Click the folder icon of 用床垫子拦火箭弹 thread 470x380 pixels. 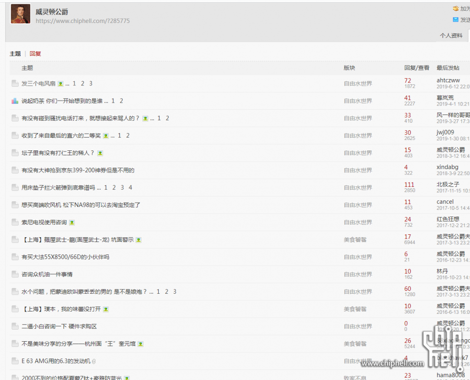click(x=15, y=188)
